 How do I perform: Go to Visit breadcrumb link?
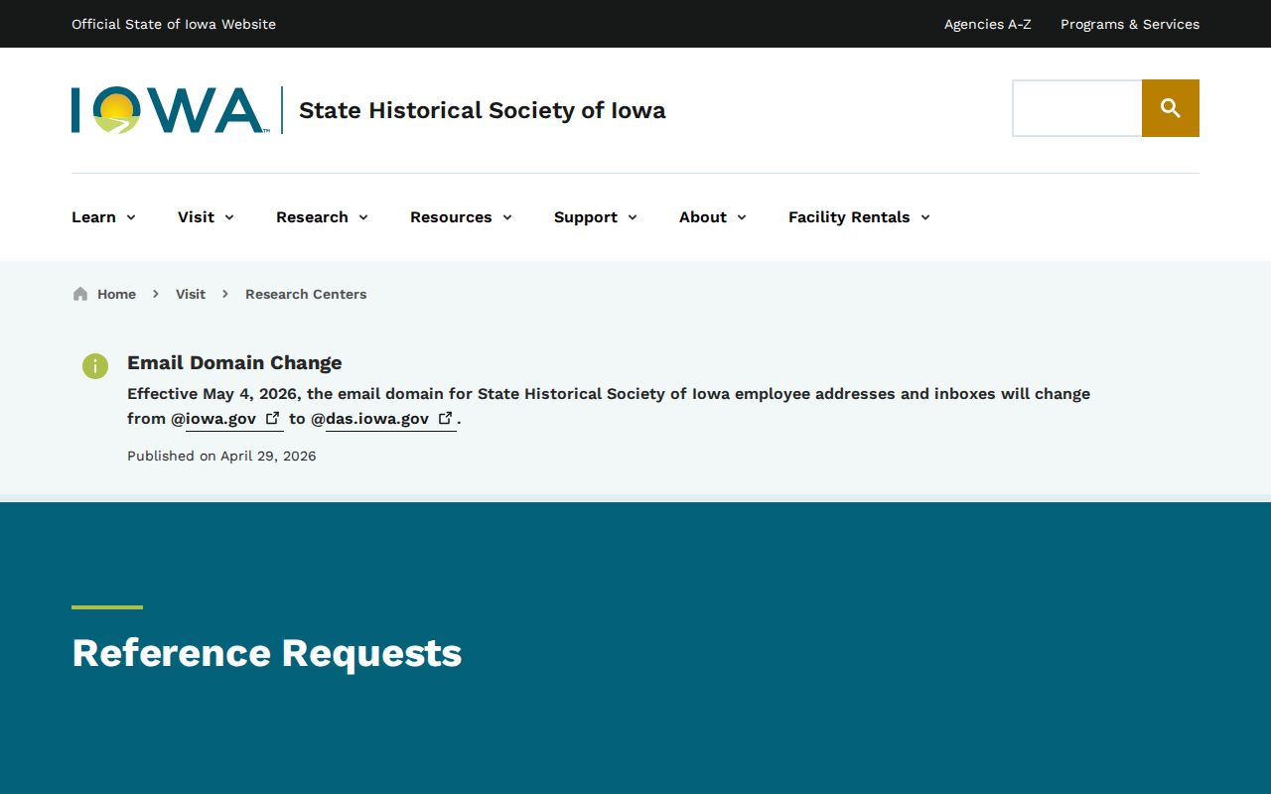191,294
